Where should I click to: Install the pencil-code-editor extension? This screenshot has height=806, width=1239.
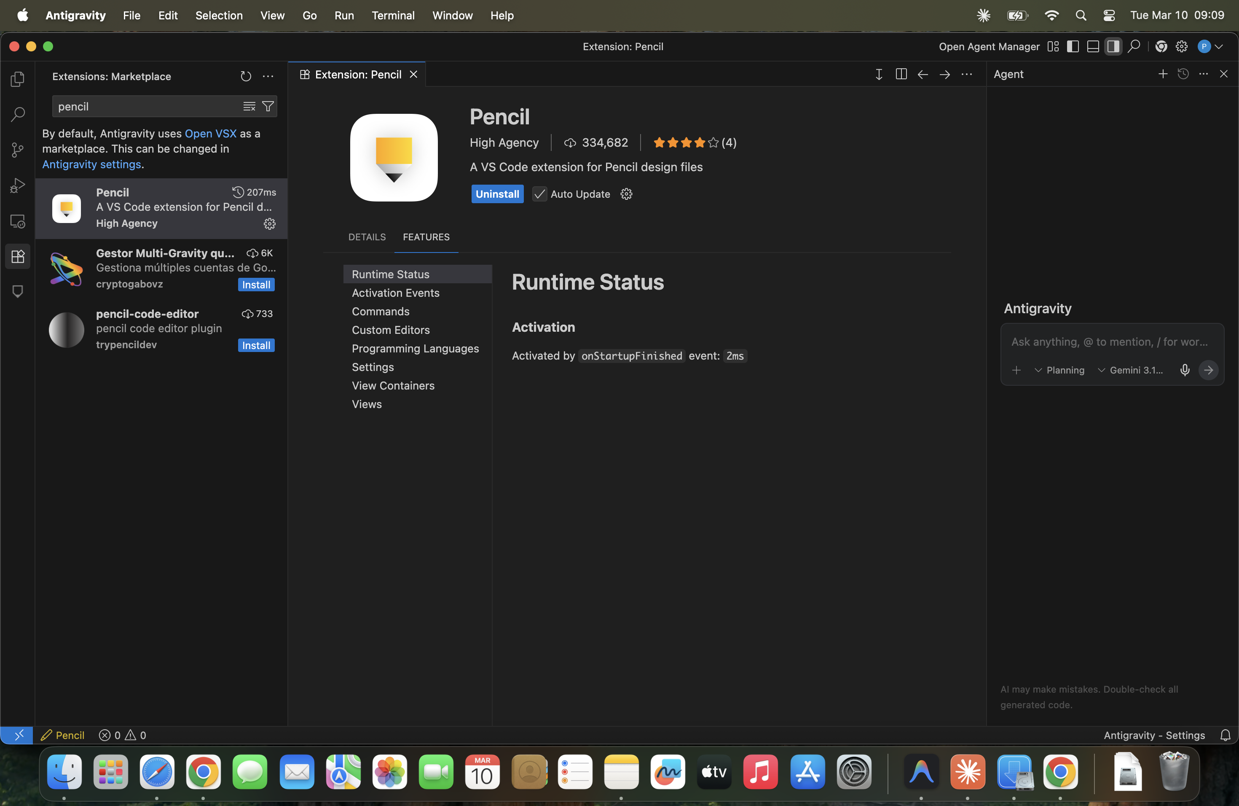256,346
